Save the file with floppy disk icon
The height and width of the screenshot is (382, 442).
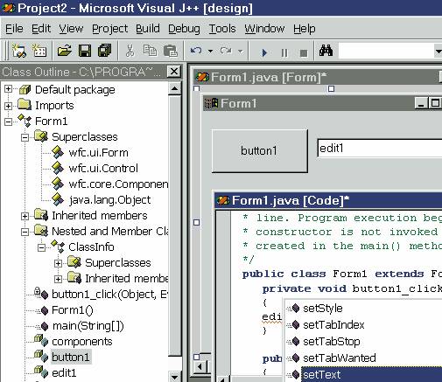tap(85, 51)
